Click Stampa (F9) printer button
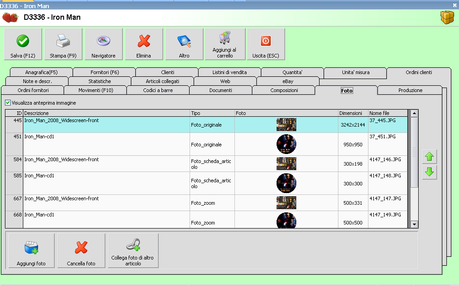 point(63,44)
